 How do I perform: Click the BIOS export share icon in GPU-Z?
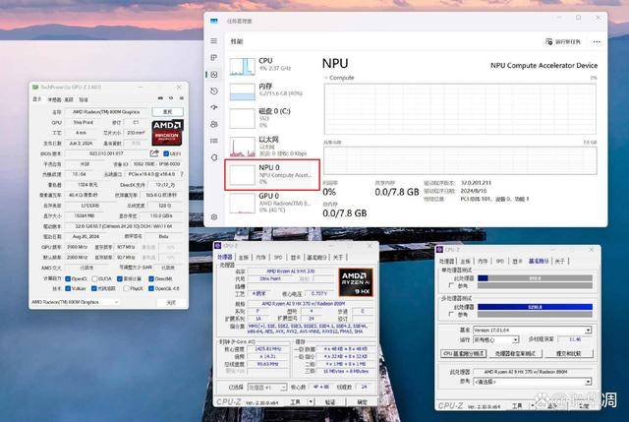154,153
